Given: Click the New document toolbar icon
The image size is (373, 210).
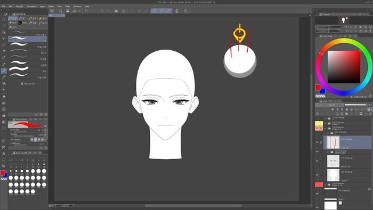Looking at the screenshot, I should click(61, 11).
